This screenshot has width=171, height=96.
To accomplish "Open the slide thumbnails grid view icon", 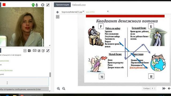I will [x=58, y=17].
